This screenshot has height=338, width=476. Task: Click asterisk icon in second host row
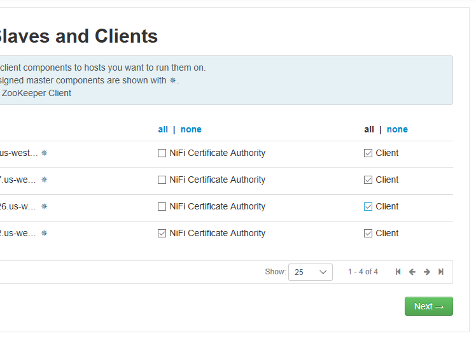44,180
